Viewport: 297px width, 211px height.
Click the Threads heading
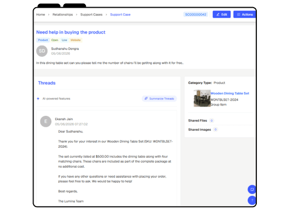click(47, 83)
